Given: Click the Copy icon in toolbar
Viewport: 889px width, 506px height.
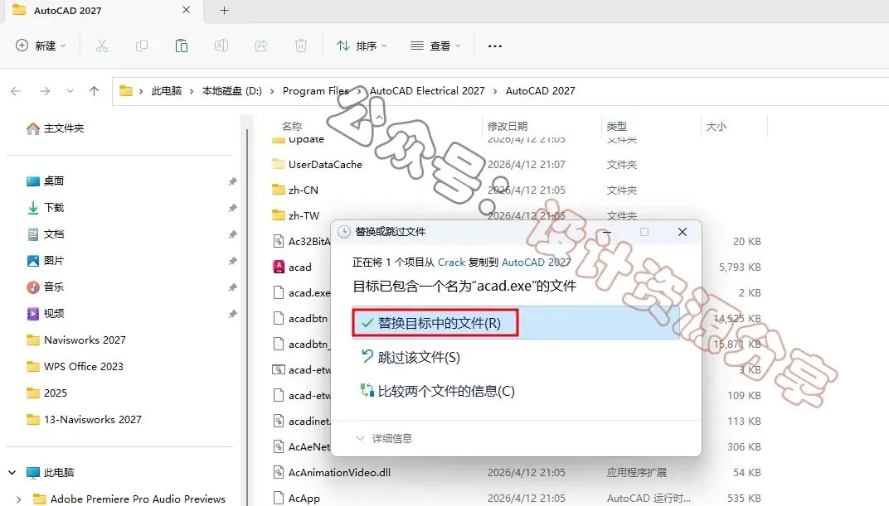Looking at the screenshot, I should pyautogui.click(x=142, y=46).
